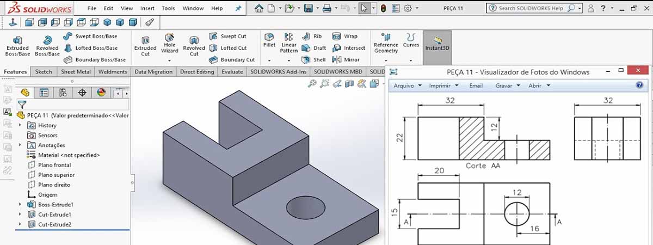Viewport: 653px width, 245px height.
Task: Select the Mirror feature tool
Action: click(346, 60)
